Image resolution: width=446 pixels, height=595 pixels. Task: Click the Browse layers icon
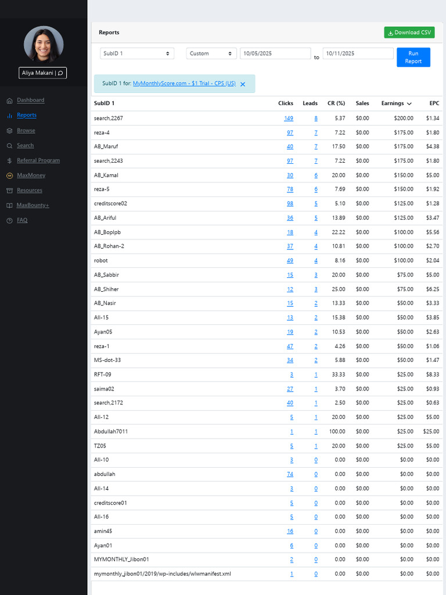click(9, 131)
